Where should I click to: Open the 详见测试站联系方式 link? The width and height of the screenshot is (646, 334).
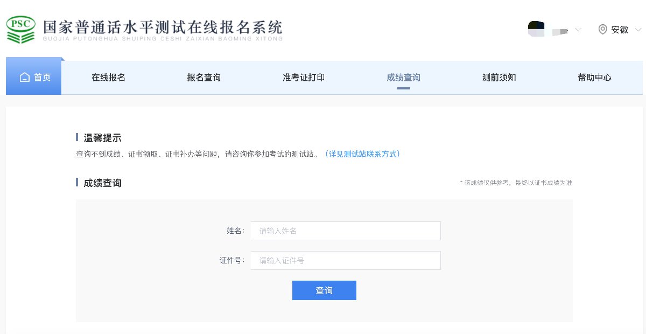(x=362, y=154)
